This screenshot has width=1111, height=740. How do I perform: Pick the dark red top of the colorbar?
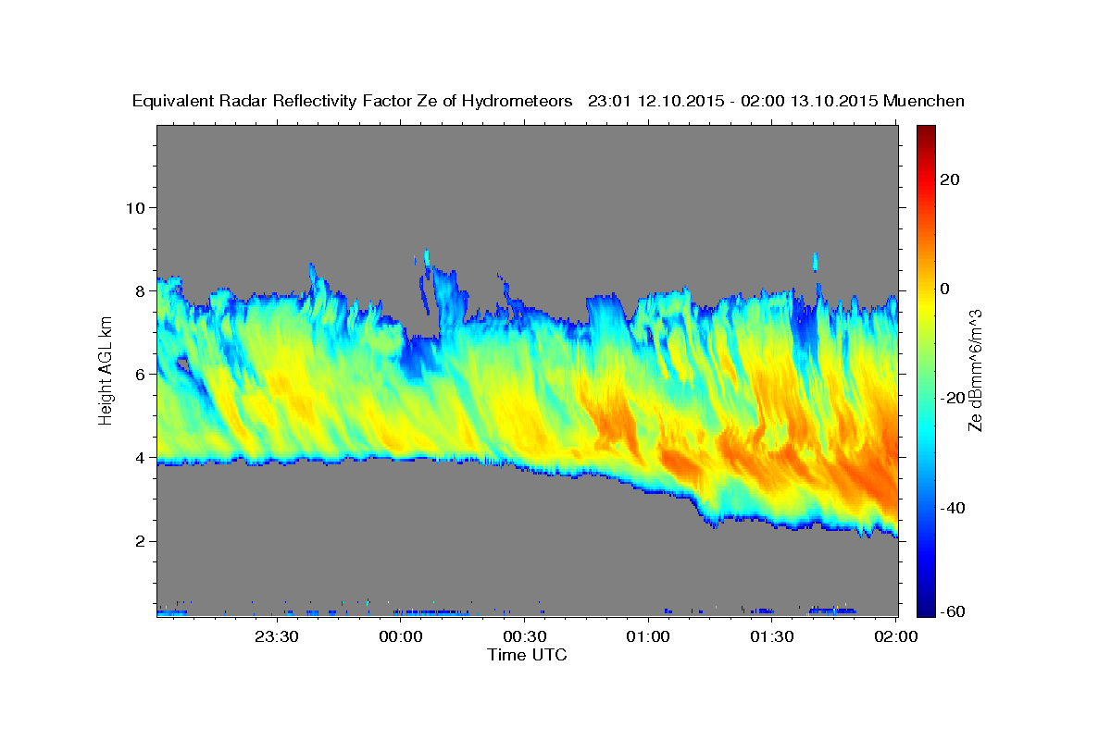(926, 131)
